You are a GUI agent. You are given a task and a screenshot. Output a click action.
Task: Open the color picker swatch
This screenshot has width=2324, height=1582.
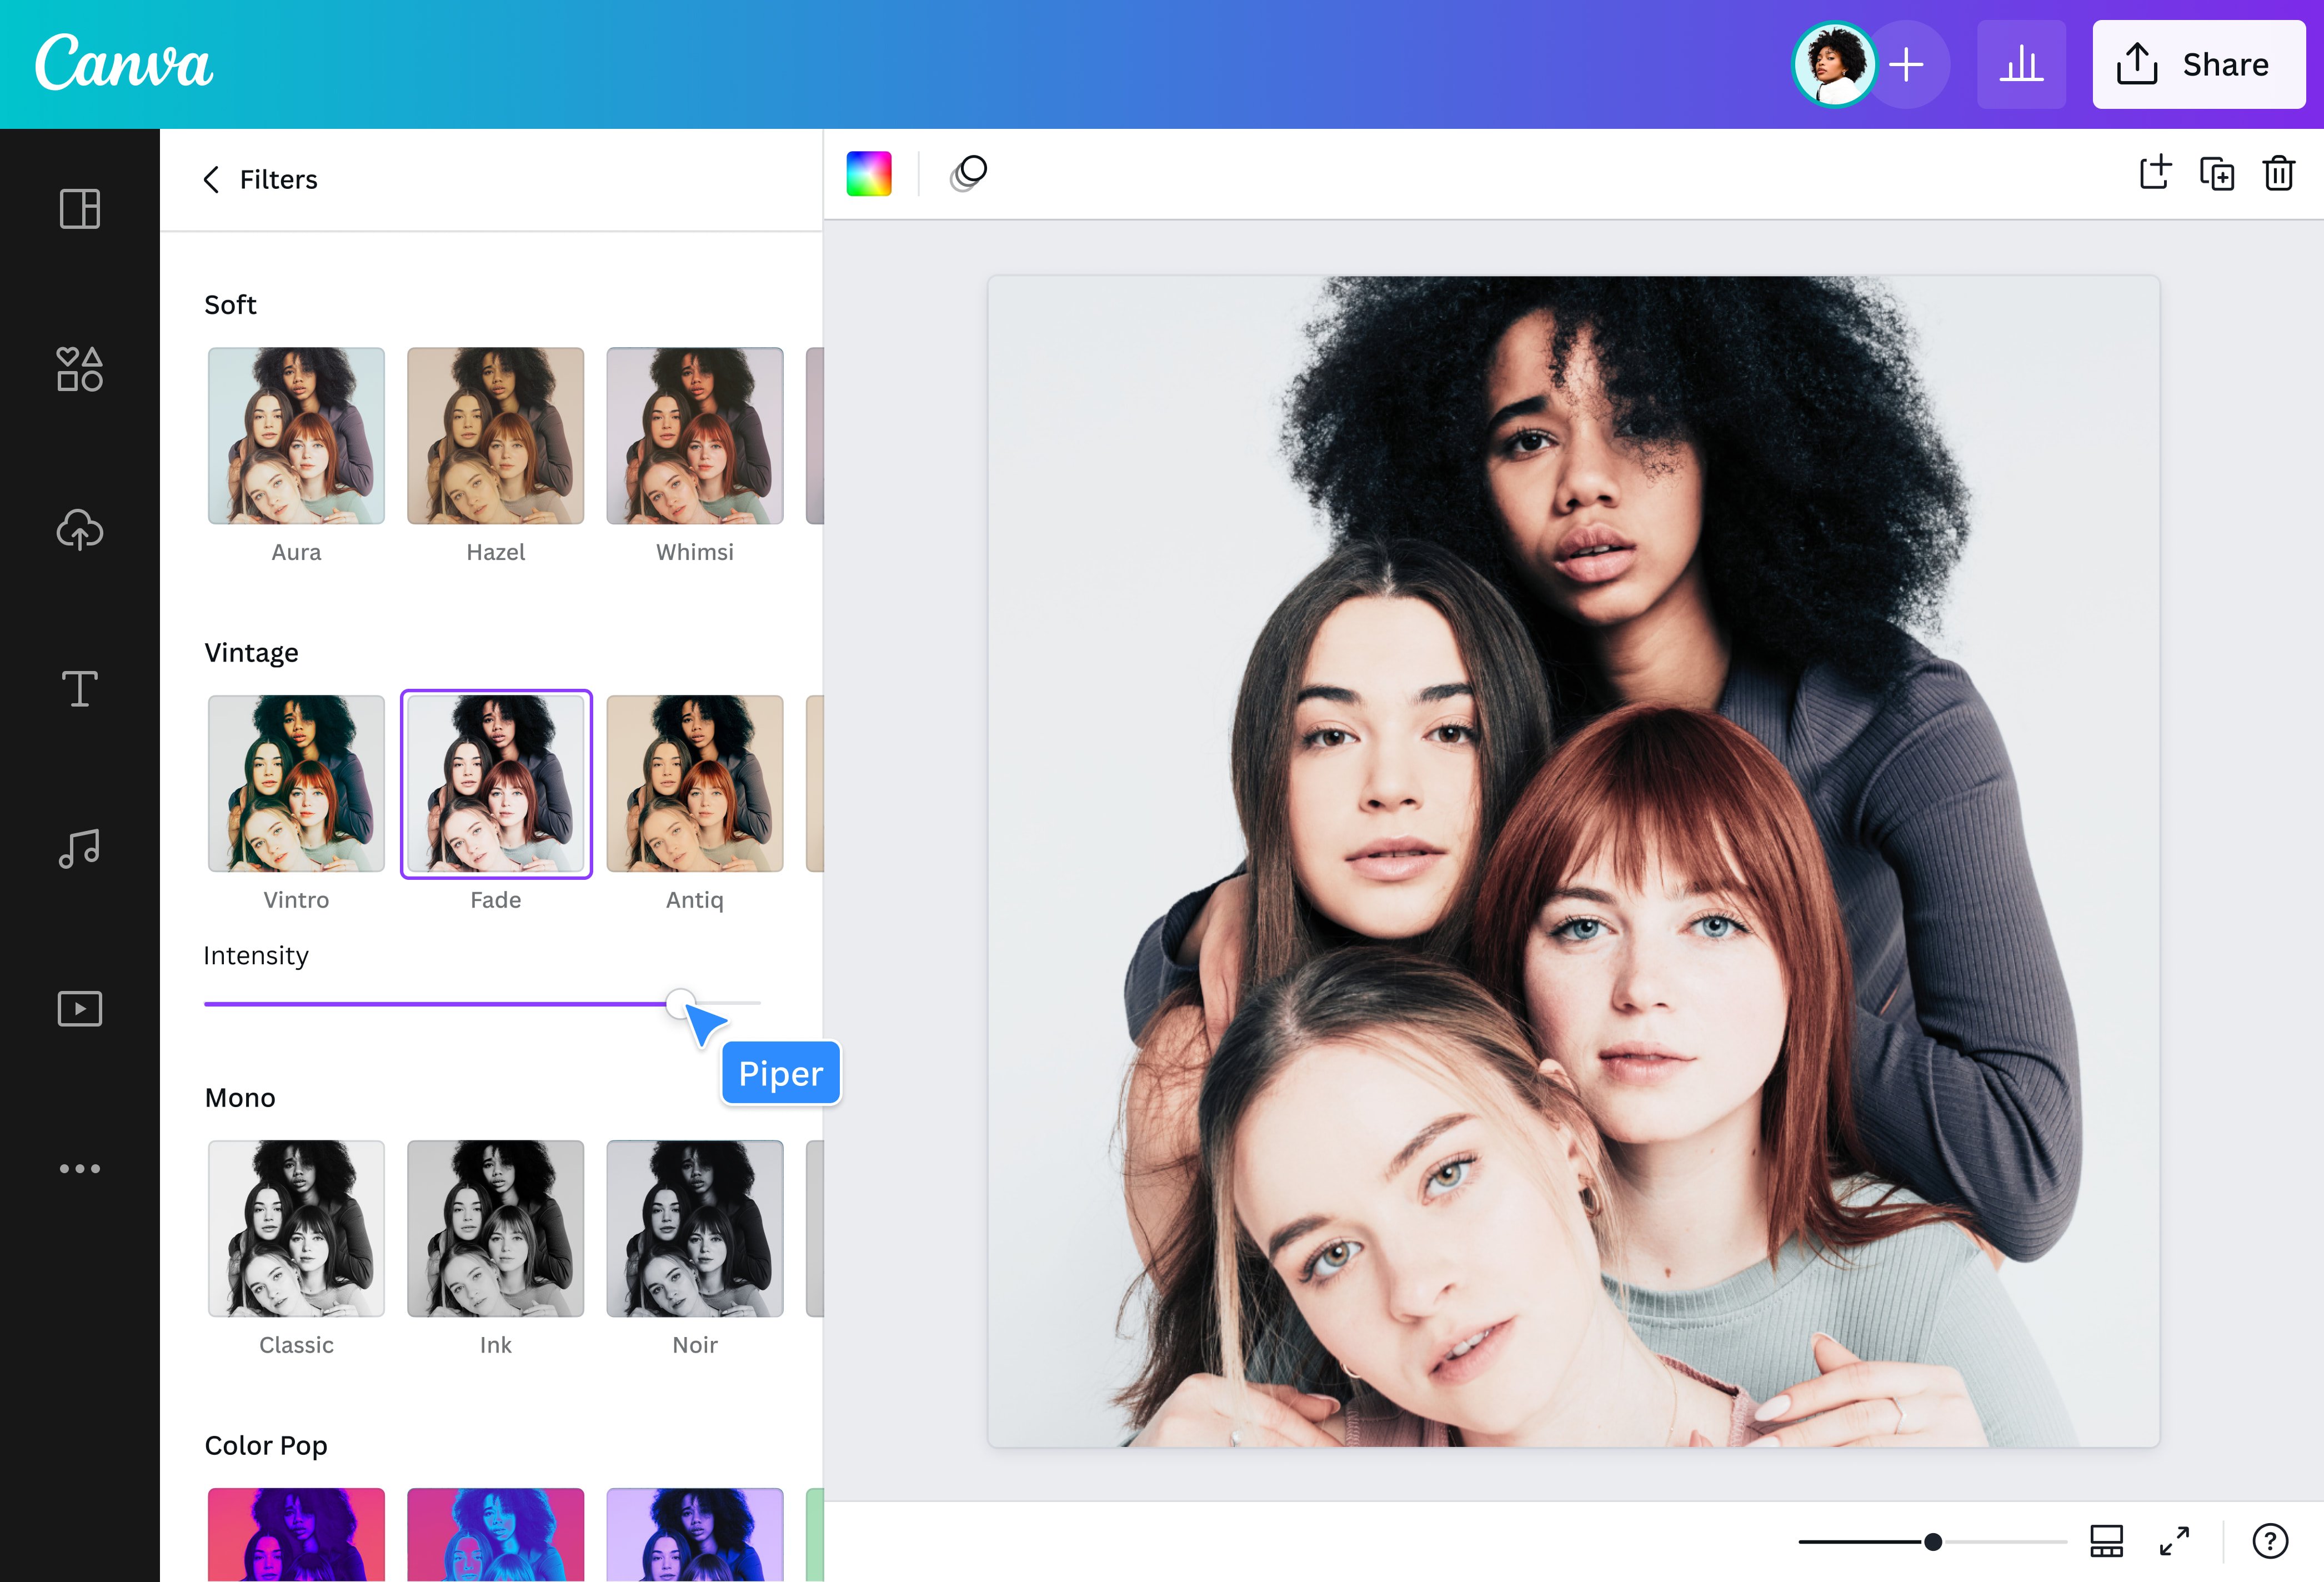point(868,173)
